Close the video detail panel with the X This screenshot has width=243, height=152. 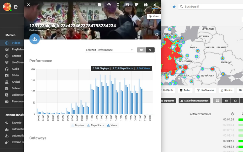click(x=28, y=5)
